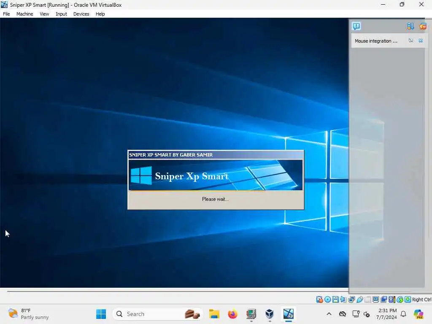
Task: Show hidden system tray icons
Action: pyautogui.click(x=329, y=314)
